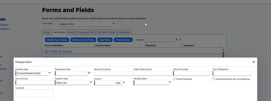This screenshot has height=101, width=271.
Task: Click the Comment text box
Action: pyautogui.click(x=34, y=93)
